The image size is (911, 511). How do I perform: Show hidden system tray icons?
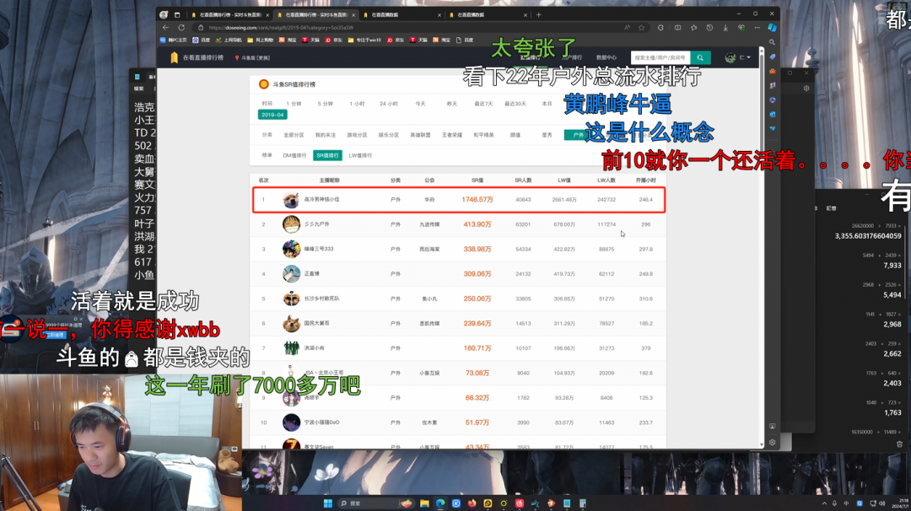coord(824,503)
